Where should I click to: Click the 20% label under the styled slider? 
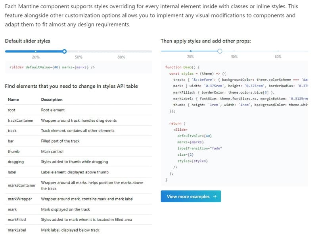coord(191,57)
